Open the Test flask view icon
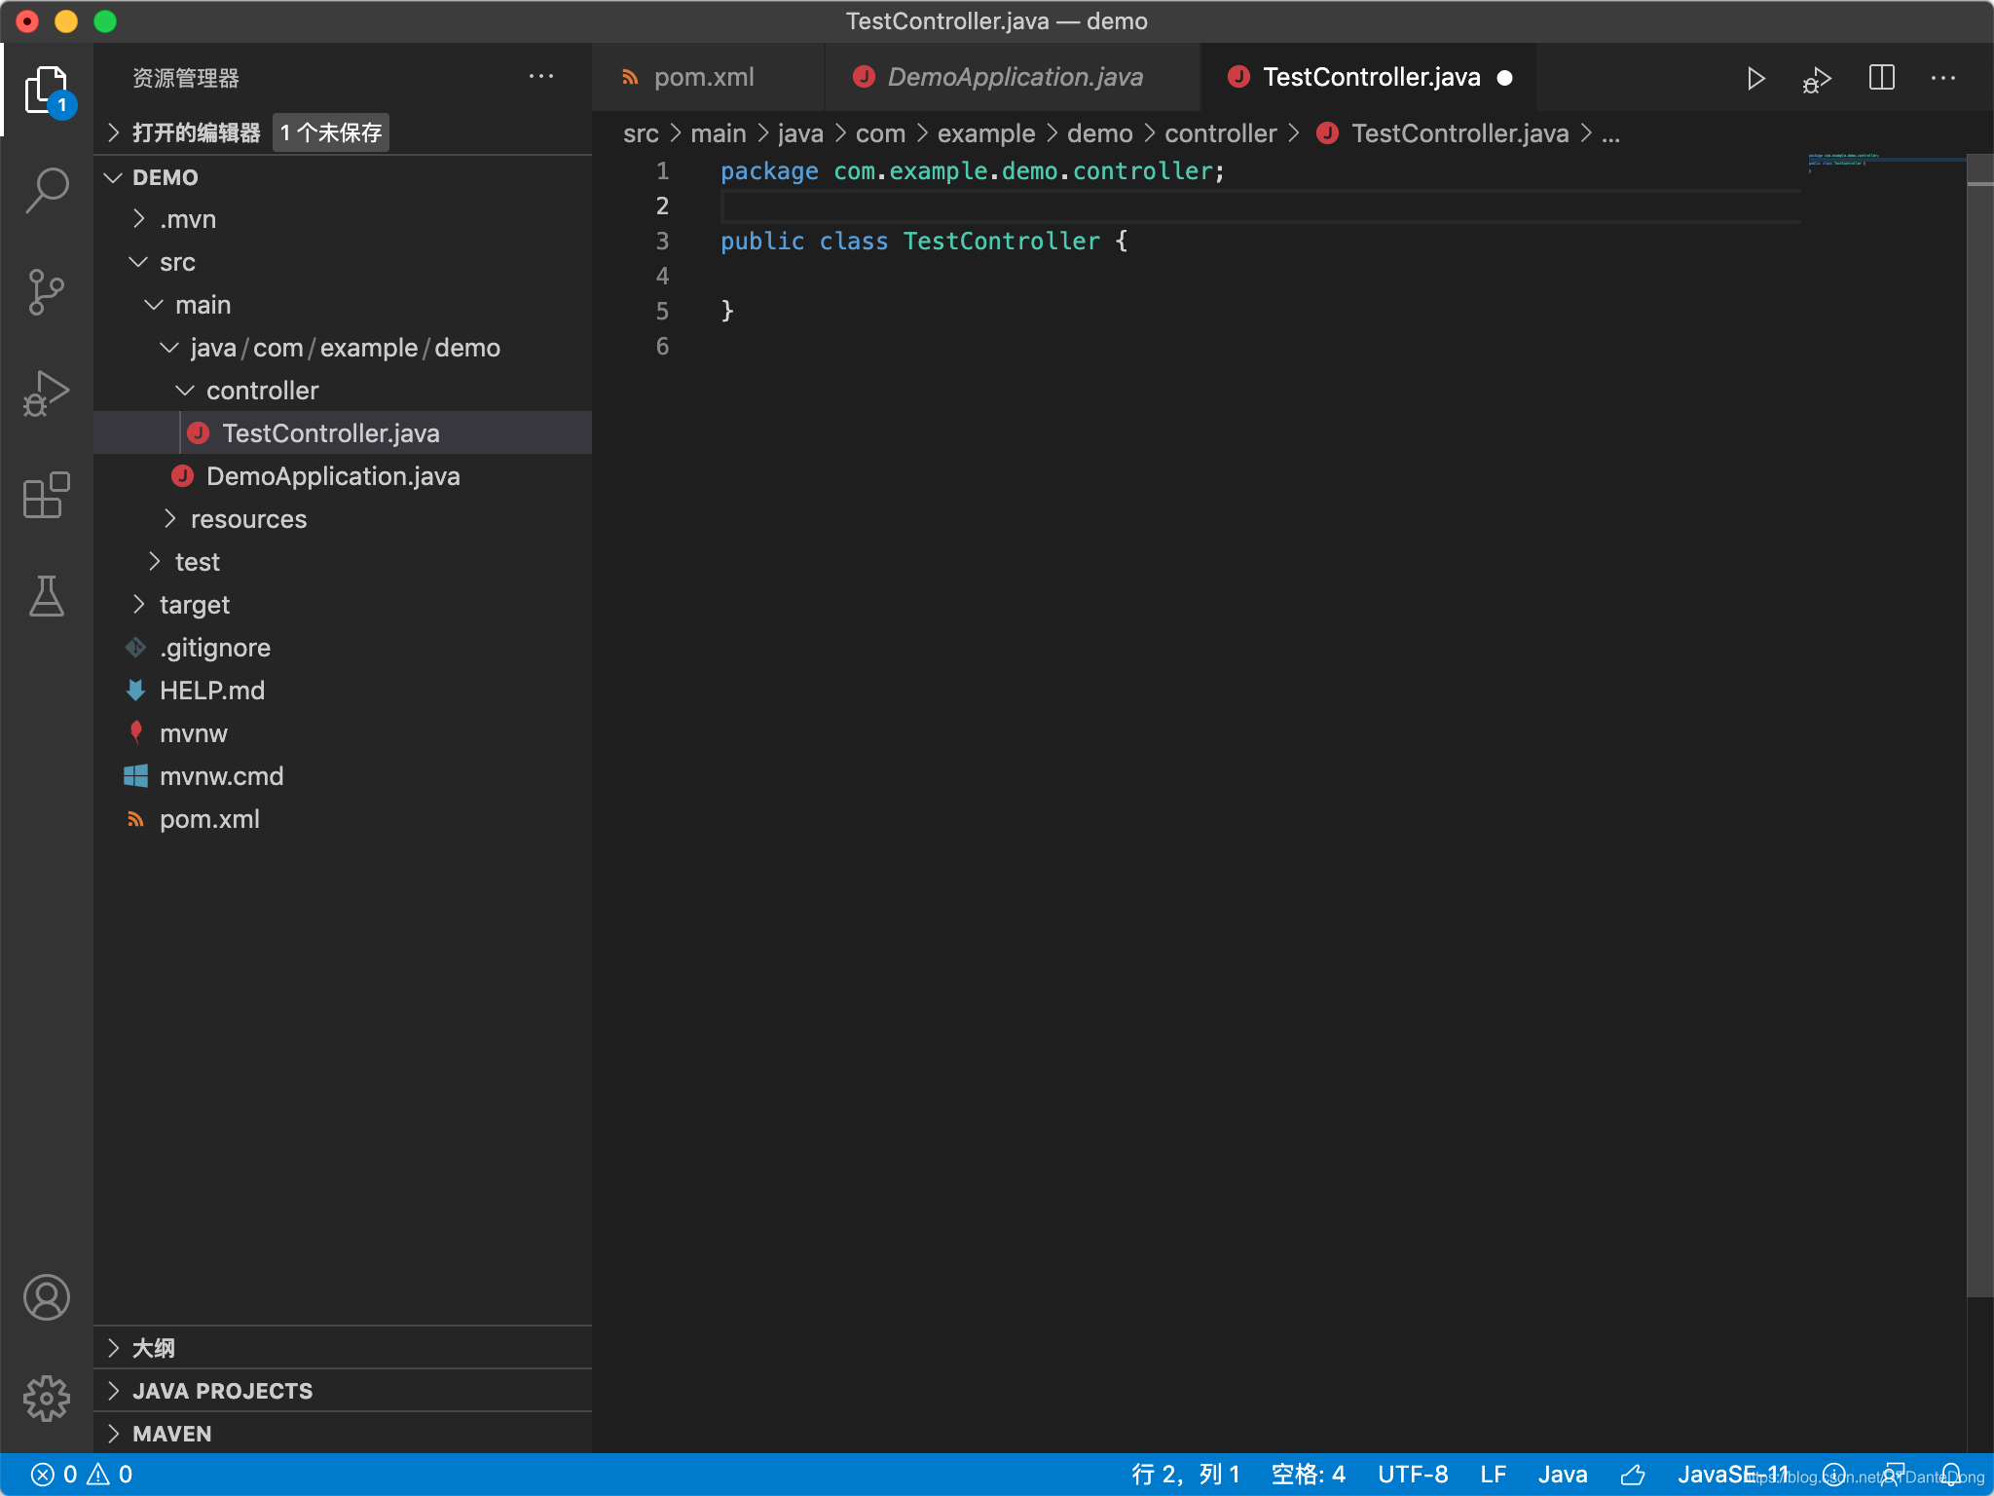1994x1496 pixels. coord(47,596)
